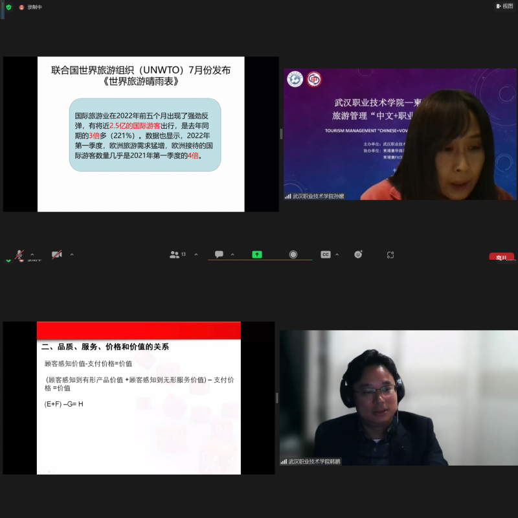Open the 视图 view menu
The width and height of the screenshot is (518, 518).
point(504,6)
